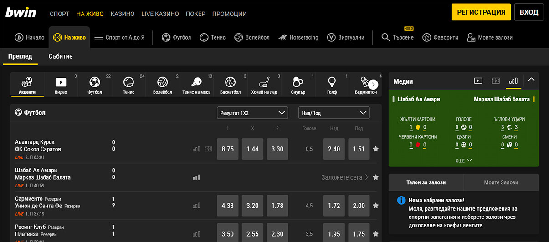Image resolution: width=549 pixels, height=242 pixels.
Task: Open Виртуални in navigation bar
Action: point(345,37)
